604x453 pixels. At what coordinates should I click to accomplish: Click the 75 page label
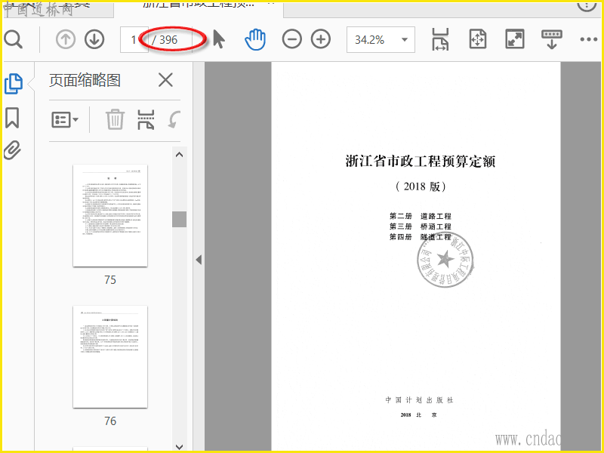pyautogui.click(x=110, y=279)
